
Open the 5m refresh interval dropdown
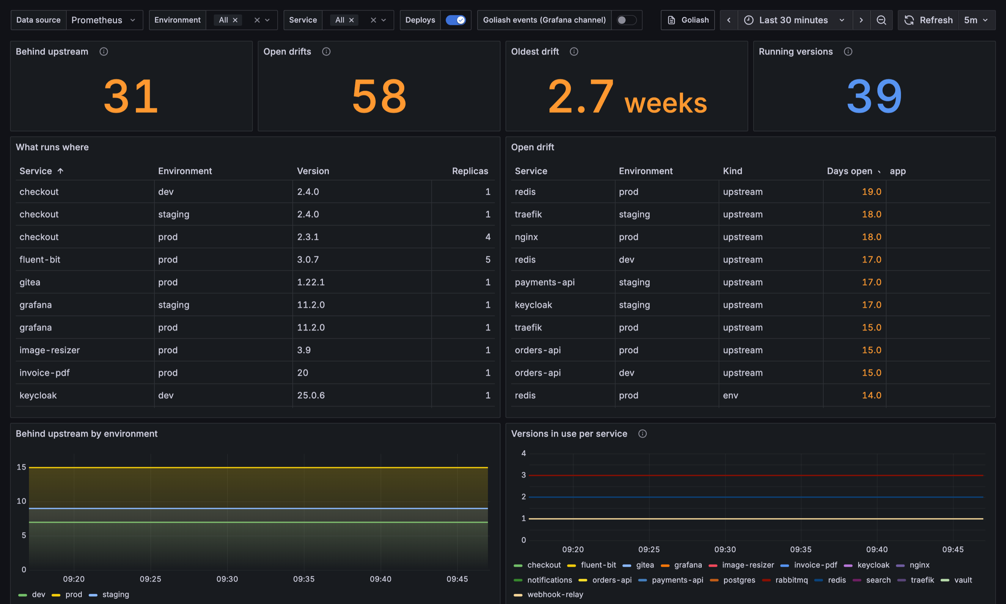click(x=976, y=20)
